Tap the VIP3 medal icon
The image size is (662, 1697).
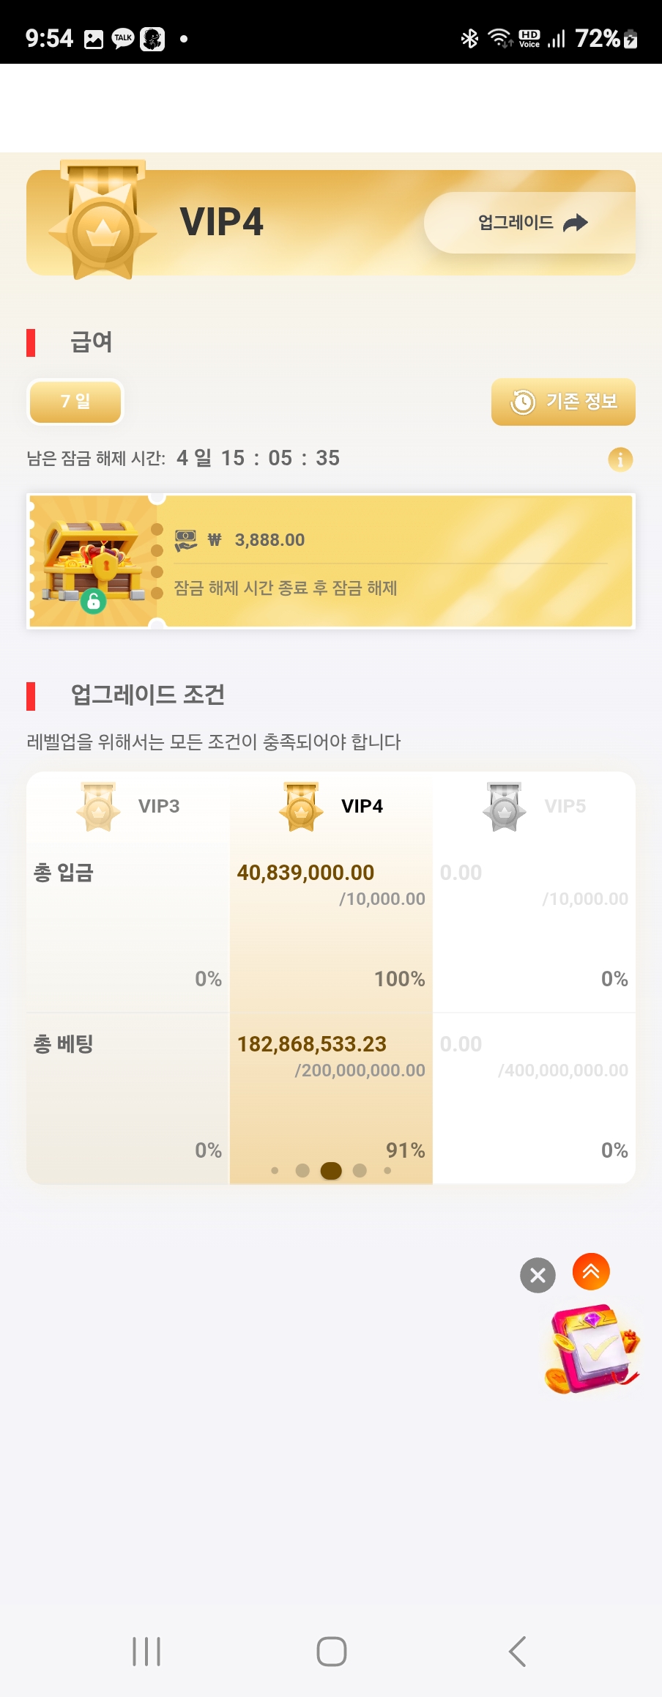pos(98,807)
